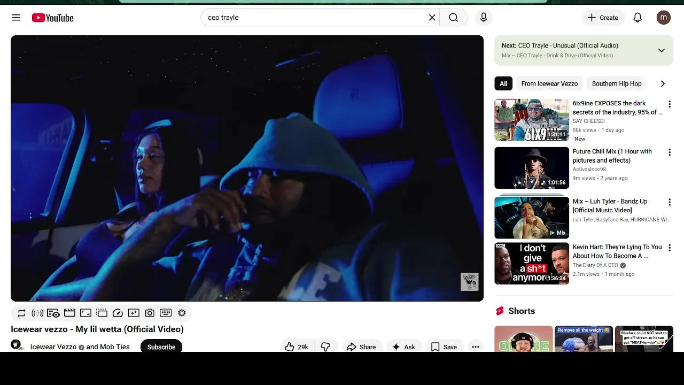Toggle the volume boost lightning icon
This screenshot has height=385, width=684.
click(37, 313)
